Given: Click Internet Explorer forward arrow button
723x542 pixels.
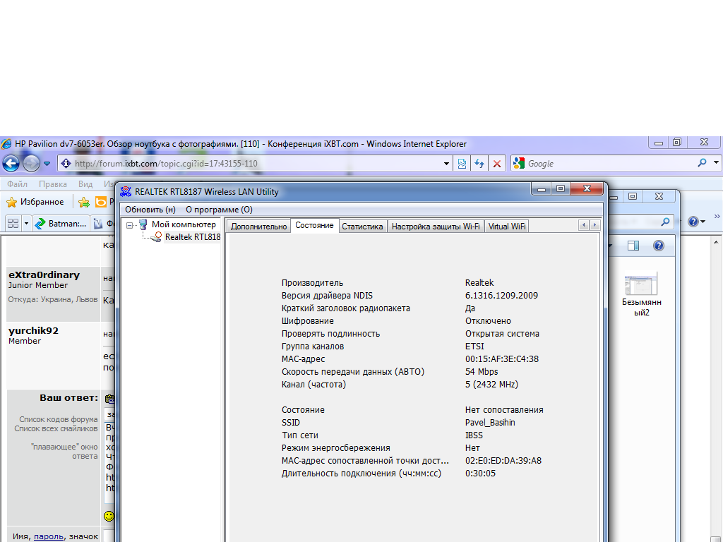Looking at the screenshot, I should pyautogui.click(x=31, y=163).
